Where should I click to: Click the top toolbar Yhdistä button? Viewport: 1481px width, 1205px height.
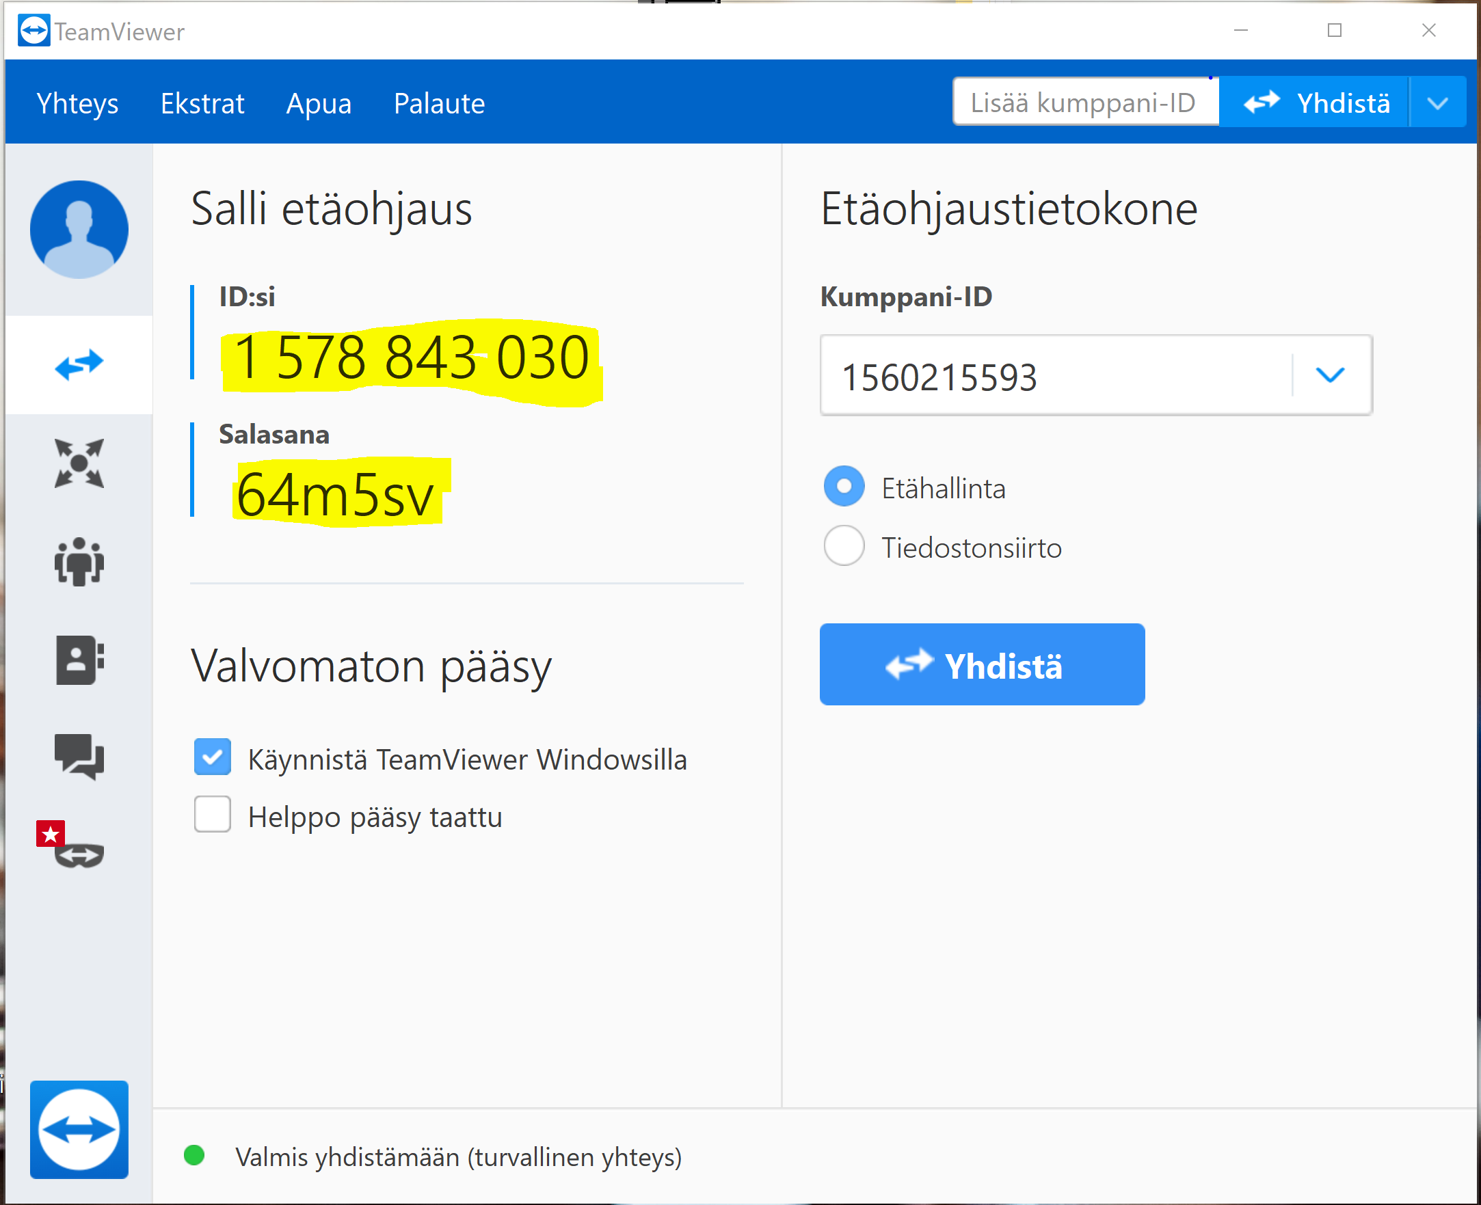(x=1314, y=103)
